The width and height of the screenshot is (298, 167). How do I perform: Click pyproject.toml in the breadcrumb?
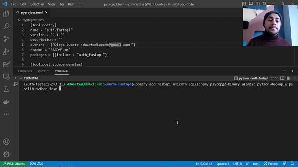coord(33,20)
